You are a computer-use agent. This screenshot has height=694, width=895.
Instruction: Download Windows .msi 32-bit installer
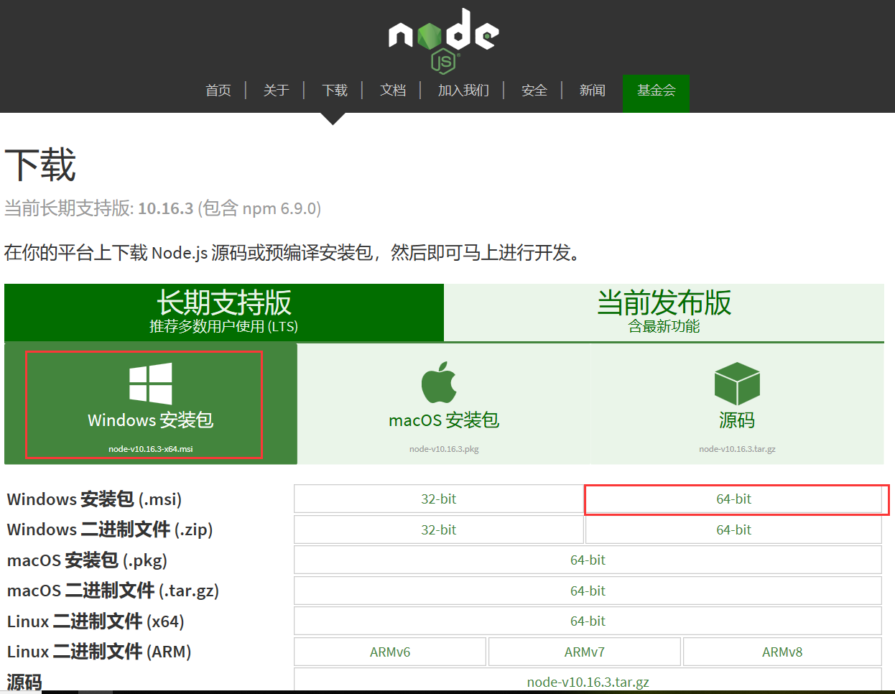tap(439, 499)
